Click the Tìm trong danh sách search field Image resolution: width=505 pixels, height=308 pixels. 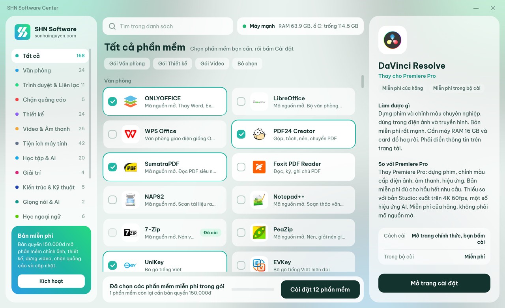point(168,26)
